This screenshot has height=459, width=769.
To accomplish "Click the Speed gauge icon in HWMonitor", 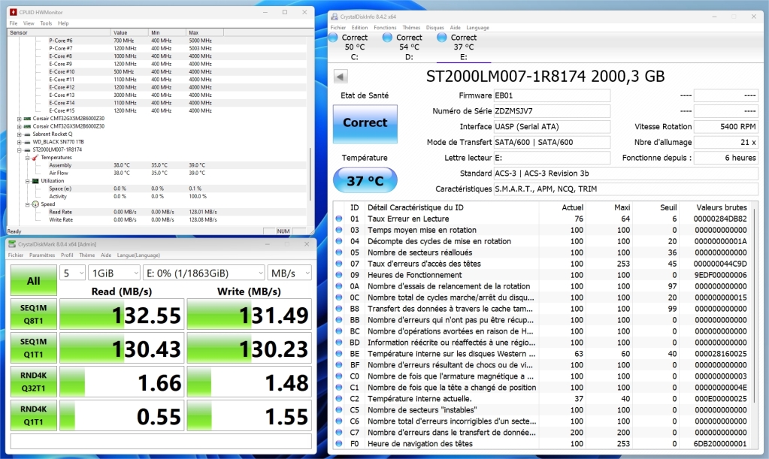I will click(35, 204).
